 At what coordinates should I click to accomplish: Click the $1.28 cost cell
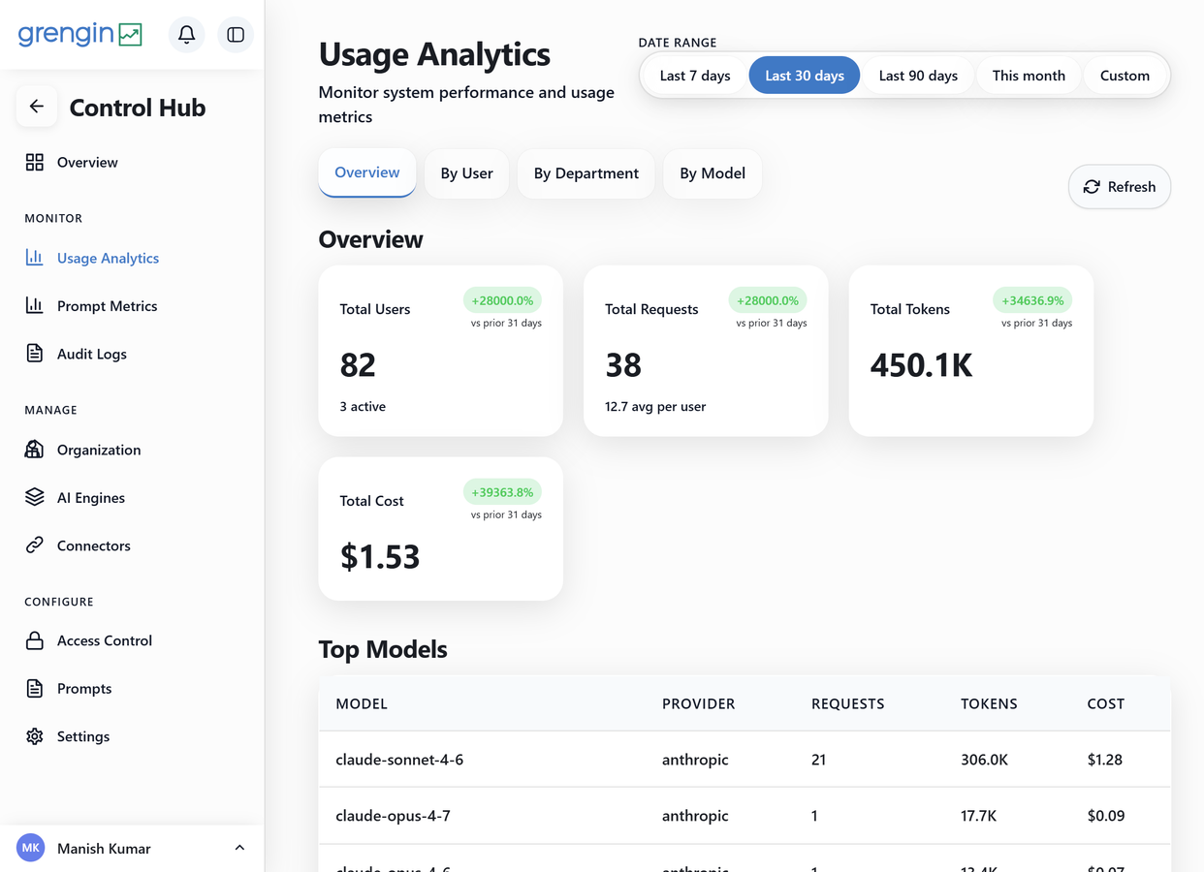click(1105, 760)
